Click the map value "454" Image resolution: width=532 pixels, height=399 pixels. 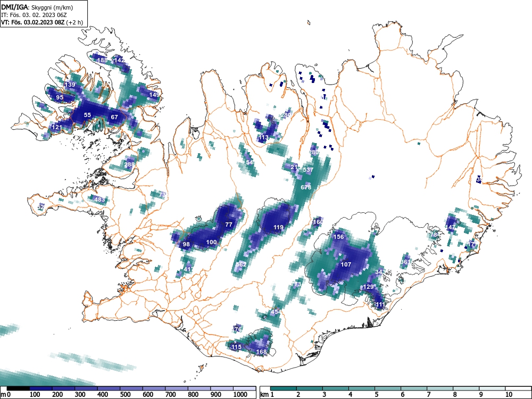pyautogui.click(x=276, y=312)
